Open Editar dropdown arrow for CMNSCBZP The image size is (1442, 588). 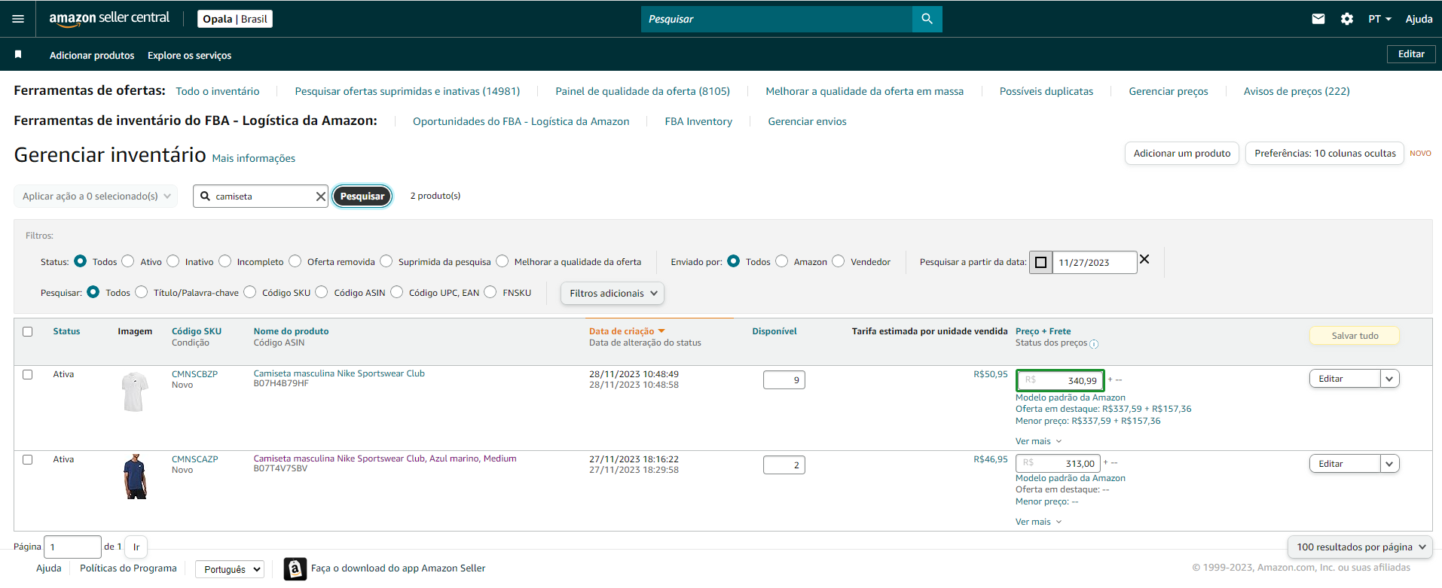point(1390,379)
